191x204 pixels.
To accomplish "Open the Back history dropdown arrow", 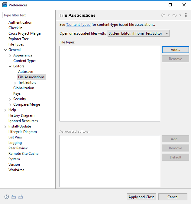I will coord(169,15).
